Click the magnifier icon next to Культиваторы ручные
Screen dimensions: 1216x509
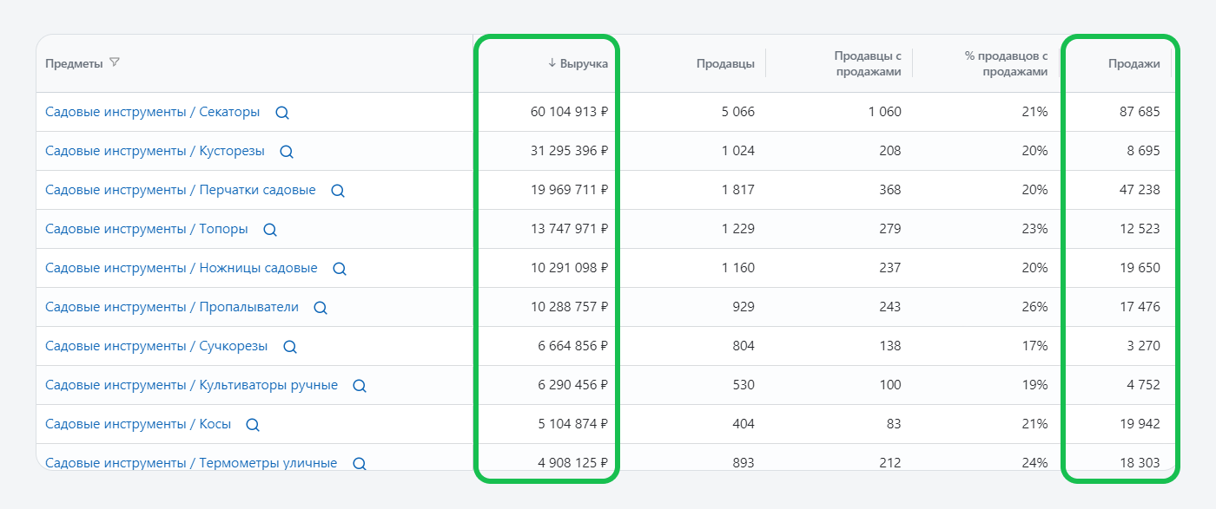(x=360, y=386)
